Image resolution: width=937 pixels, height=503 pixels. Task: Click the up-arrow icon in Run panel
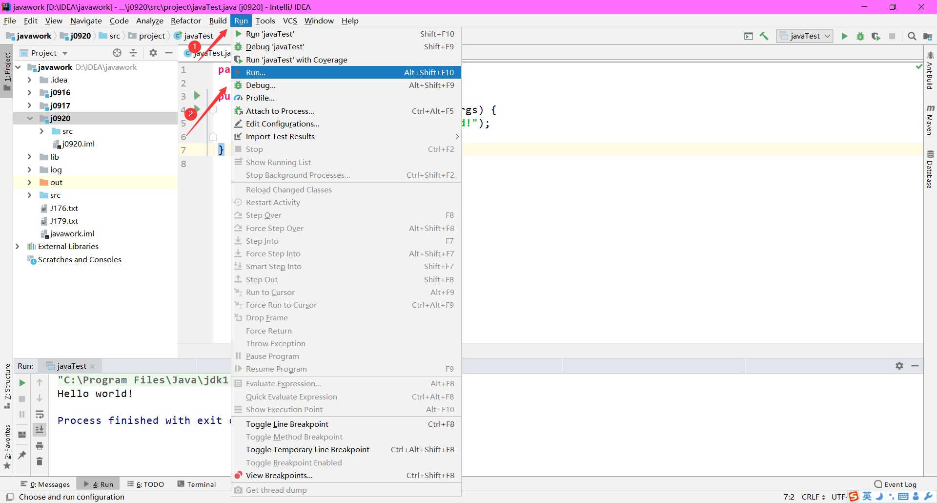(40, 382)
